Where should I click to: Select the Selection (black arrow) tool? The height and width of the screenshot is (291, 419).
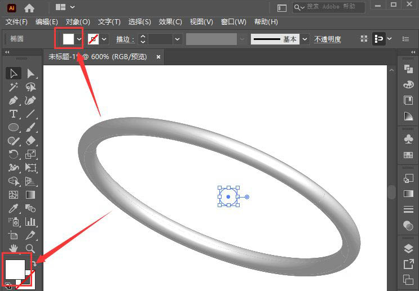pos(14,73)
